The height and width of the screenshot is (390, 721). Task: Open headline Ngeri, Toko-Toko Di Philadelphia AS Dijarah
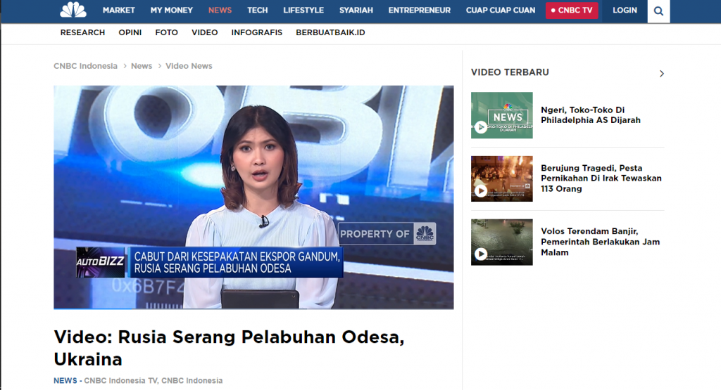pyautogui.click(x=591, y=115)
